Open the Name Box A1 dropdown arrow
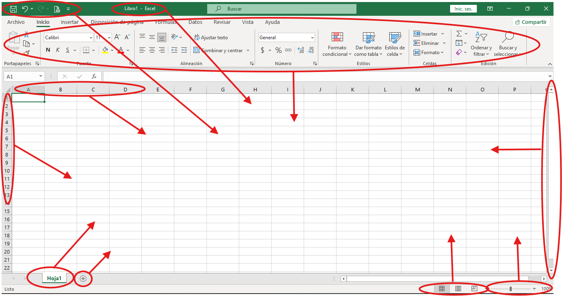 (x=41, y=76)
